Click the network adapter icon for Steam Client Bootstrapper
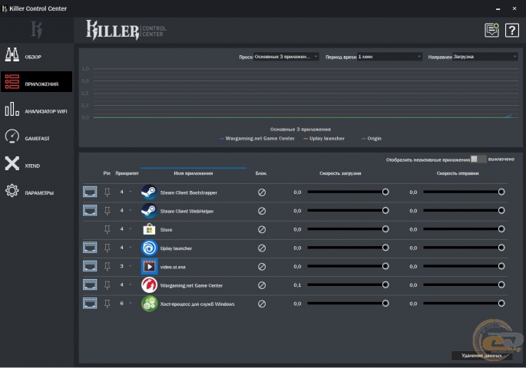526x368 pixels. click(90, 192)
